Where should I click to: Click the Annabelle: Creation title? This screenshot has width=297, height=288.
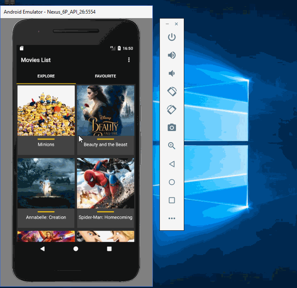46,217
